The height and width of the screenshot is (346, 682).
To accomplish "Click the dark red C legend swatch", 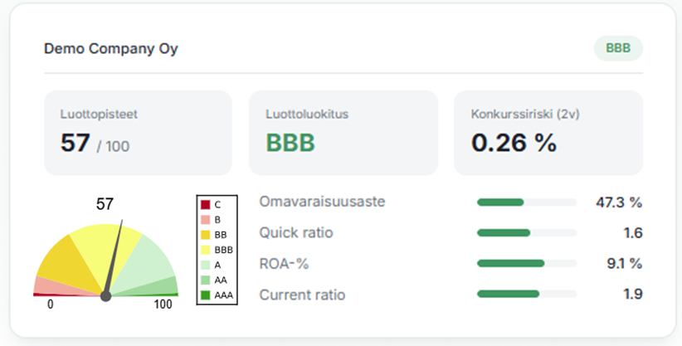I will point(205,204).
